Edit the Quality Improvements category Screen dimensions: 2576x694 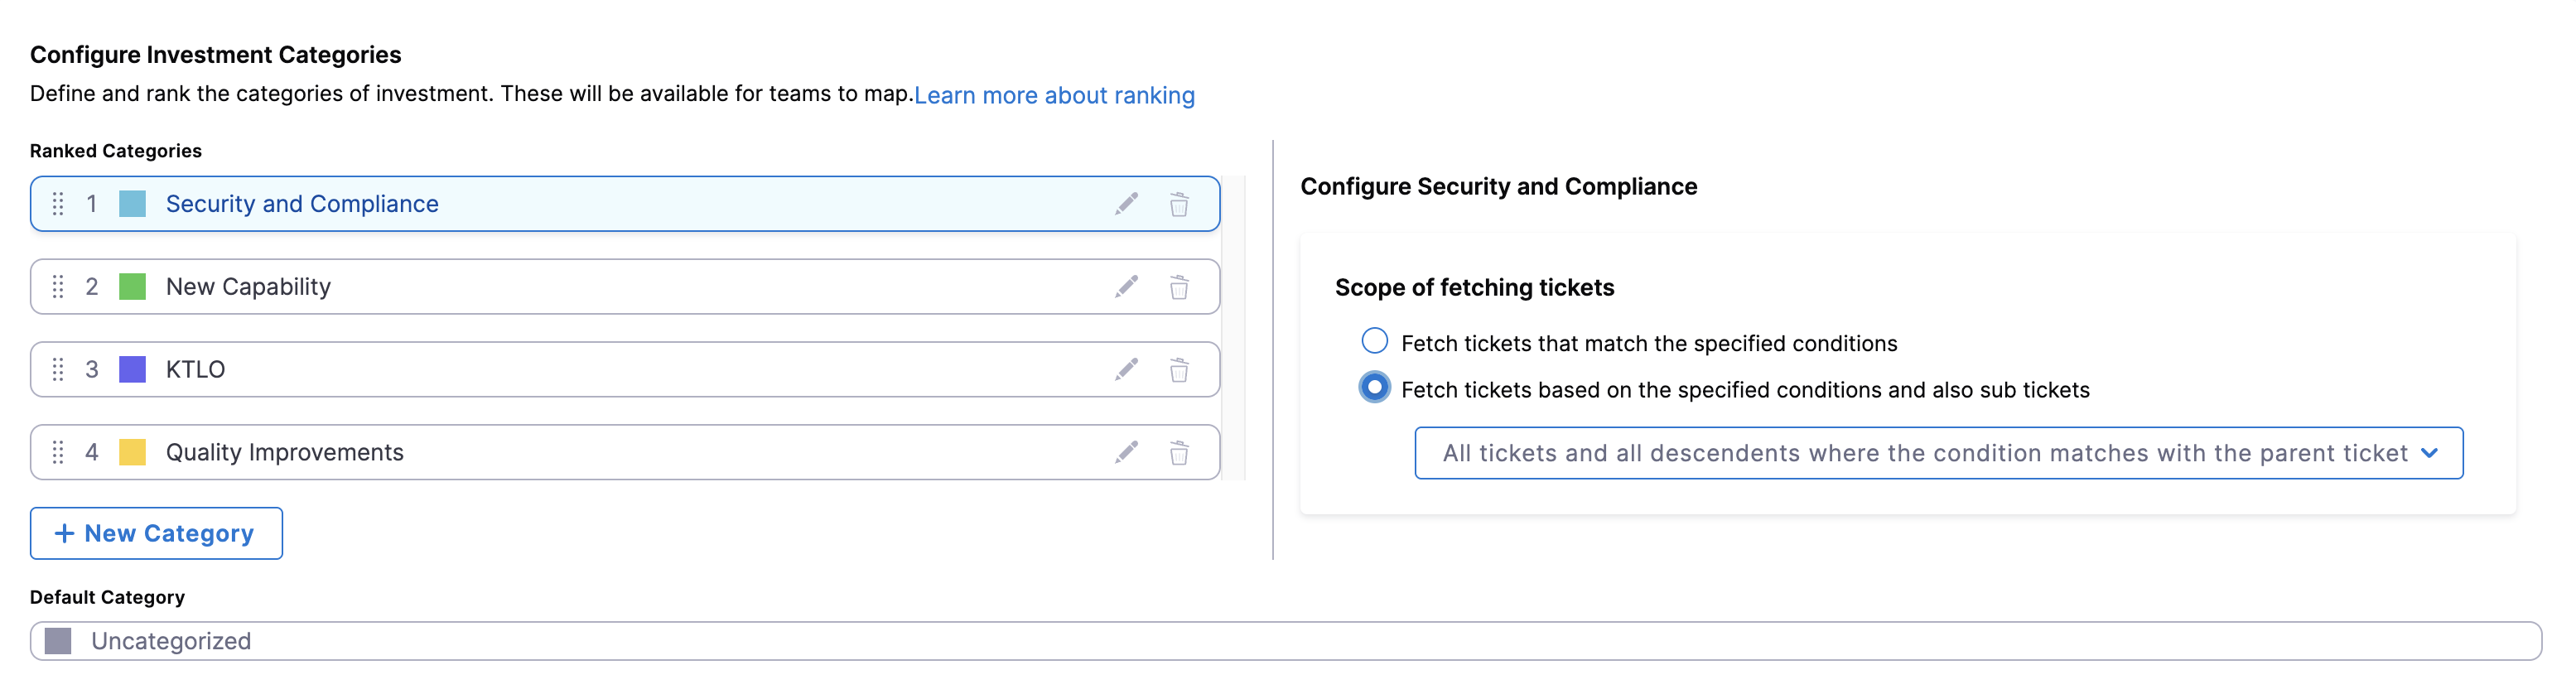pos(1126,453)
